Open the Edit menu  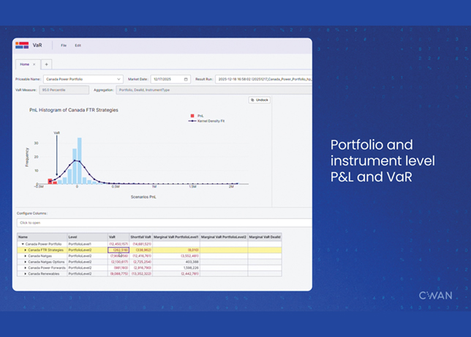(x=78, y=45)
